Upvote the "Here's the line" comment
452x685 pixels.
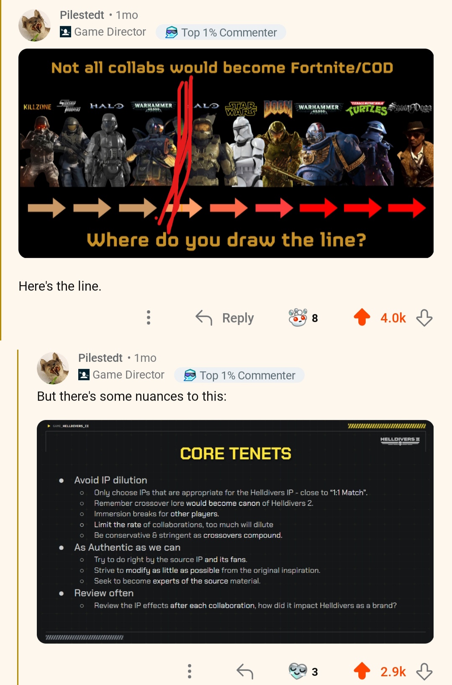point(362,317)
